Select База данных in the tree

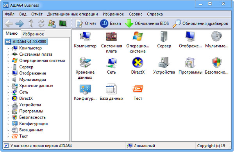pyautogui.click(x=31, y=130)
